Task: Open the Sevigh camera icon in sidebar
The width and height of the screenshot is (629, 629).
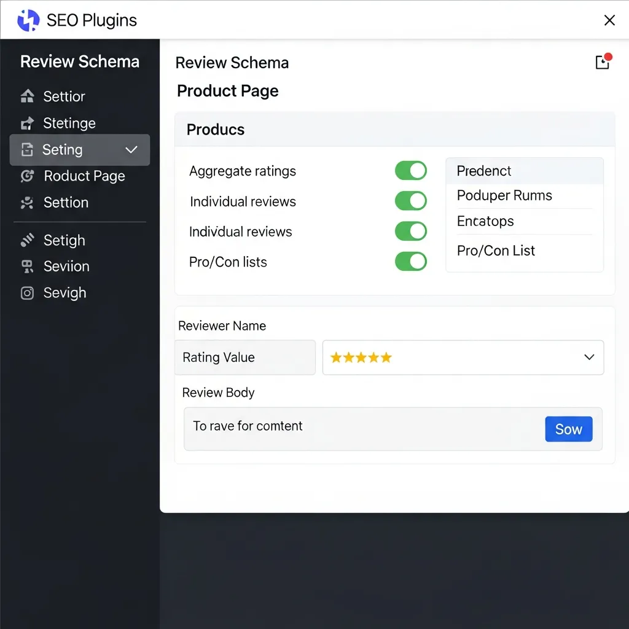Action: click(x=28, y=293)
